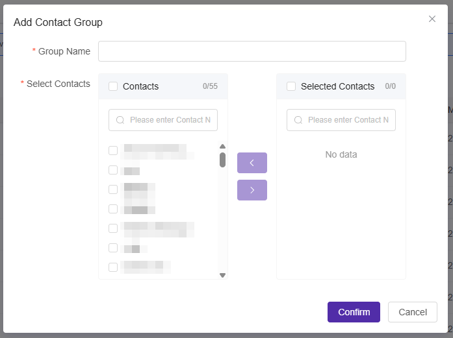Tick the fourth contact checkbox in list
Screen dimensions: 453x338
(x=113, y=209)
